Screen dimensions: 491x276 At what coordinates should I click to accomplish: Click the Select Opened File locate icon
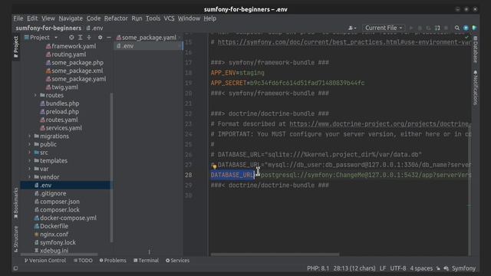pos(71,38)
